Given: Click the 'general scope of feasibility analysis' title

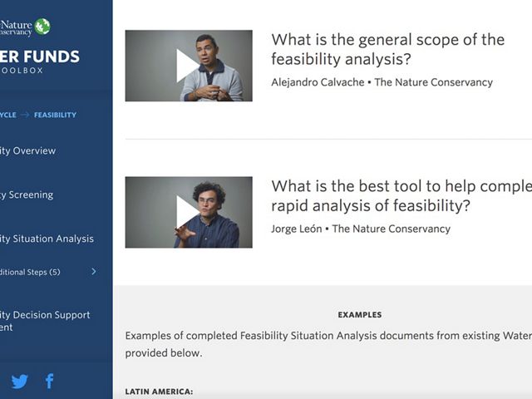Looking at the screenshot, I should [387, 49].
